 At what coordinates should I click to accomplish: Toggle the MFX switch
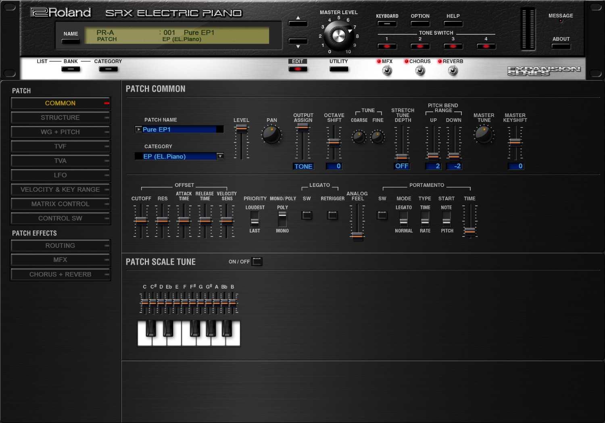click(386, 70)
